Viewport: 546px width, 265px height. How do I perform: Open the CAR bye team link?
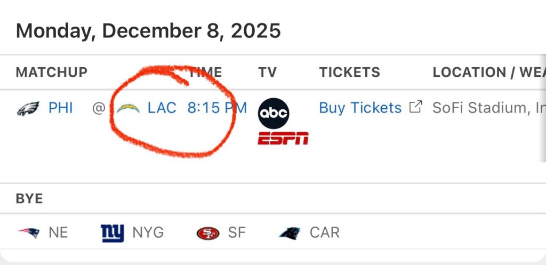pyautogui.click(x=324, y=232)
